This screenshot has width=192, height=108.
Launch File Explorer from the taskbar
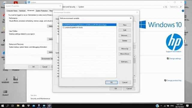18,106
